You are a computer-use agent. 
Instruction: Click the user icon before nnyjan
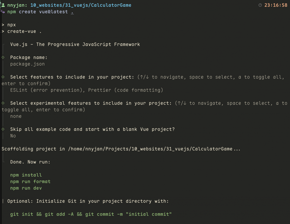click(3, 5)
